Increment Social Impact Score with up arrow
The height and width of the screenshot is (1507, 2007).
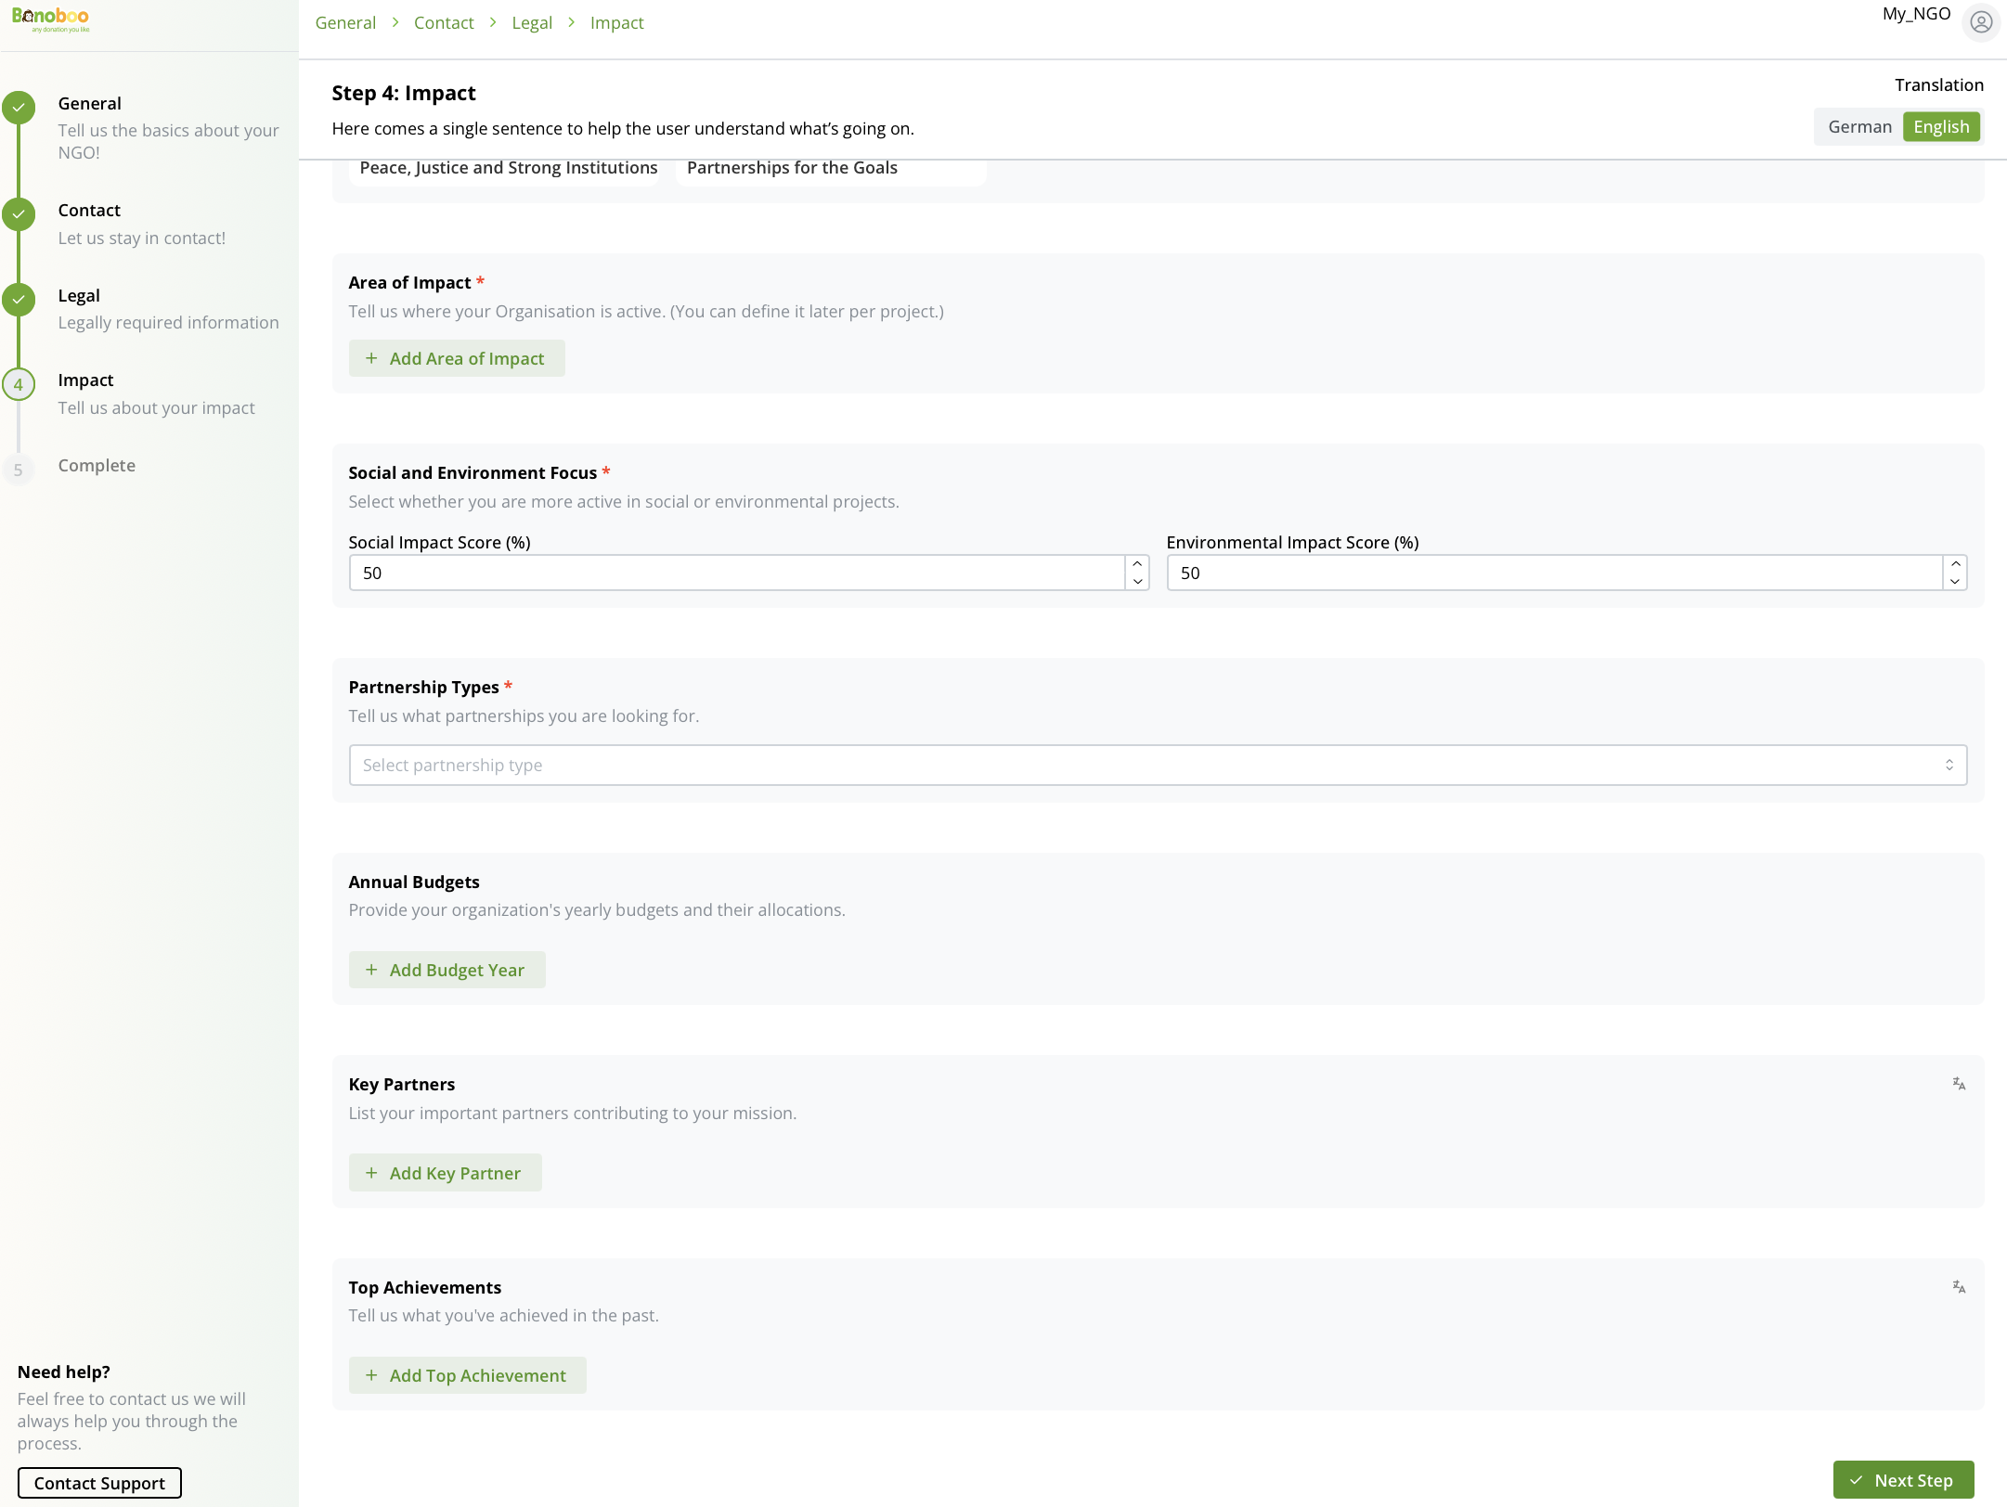[x=1137, y=564]
